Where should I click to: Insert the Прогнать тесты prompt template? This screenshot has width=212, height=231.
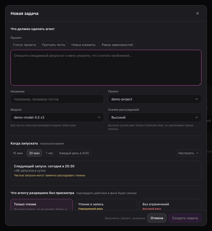54,45
